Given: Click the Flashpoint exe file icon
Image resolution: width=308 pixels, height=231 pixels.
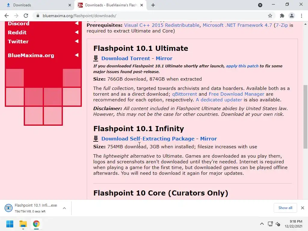Looking at the screenshot, I should 8,208.
